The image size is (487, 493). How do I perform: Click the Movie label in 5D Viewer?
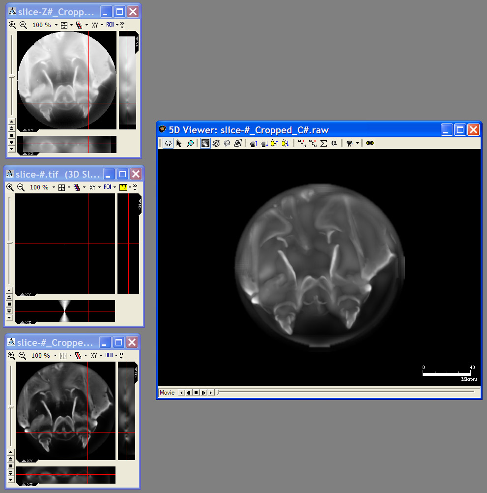coord(167,392)
